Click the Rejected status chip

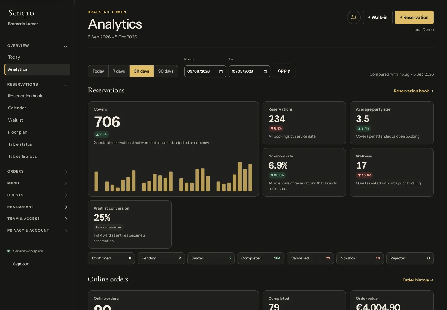[x=410, y=258]
